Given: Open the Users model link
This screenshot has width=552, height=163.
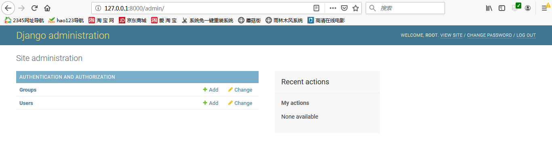Looking at the screenshot, I should tap(26, 103).
